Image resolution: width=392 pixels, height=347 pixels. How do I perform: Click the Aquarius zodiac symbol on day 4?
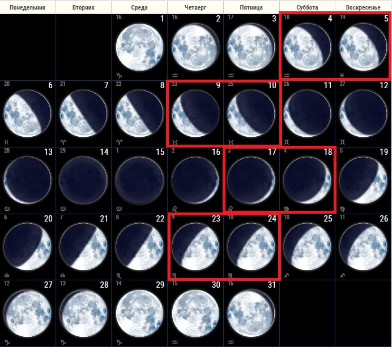(x=287, y=75)
